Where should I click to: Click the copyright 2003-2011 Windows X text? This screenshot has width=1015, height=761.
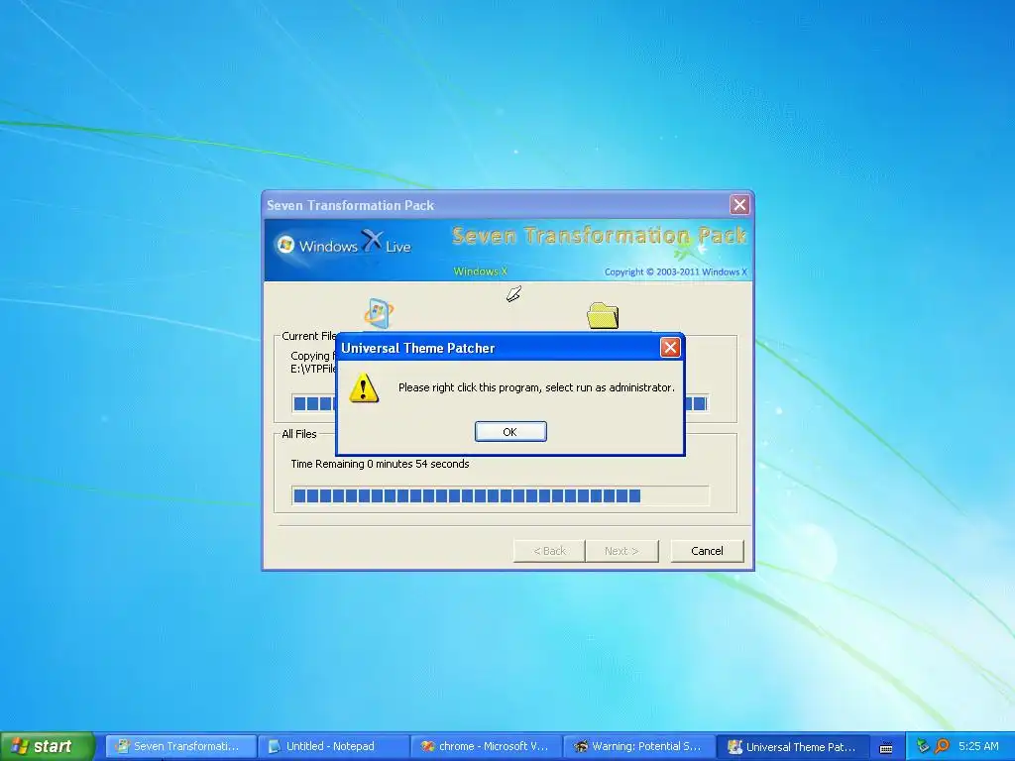coord(675,272)
